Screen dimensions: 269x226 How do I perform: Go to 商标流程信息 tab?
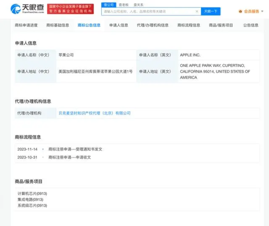[189, 25]
